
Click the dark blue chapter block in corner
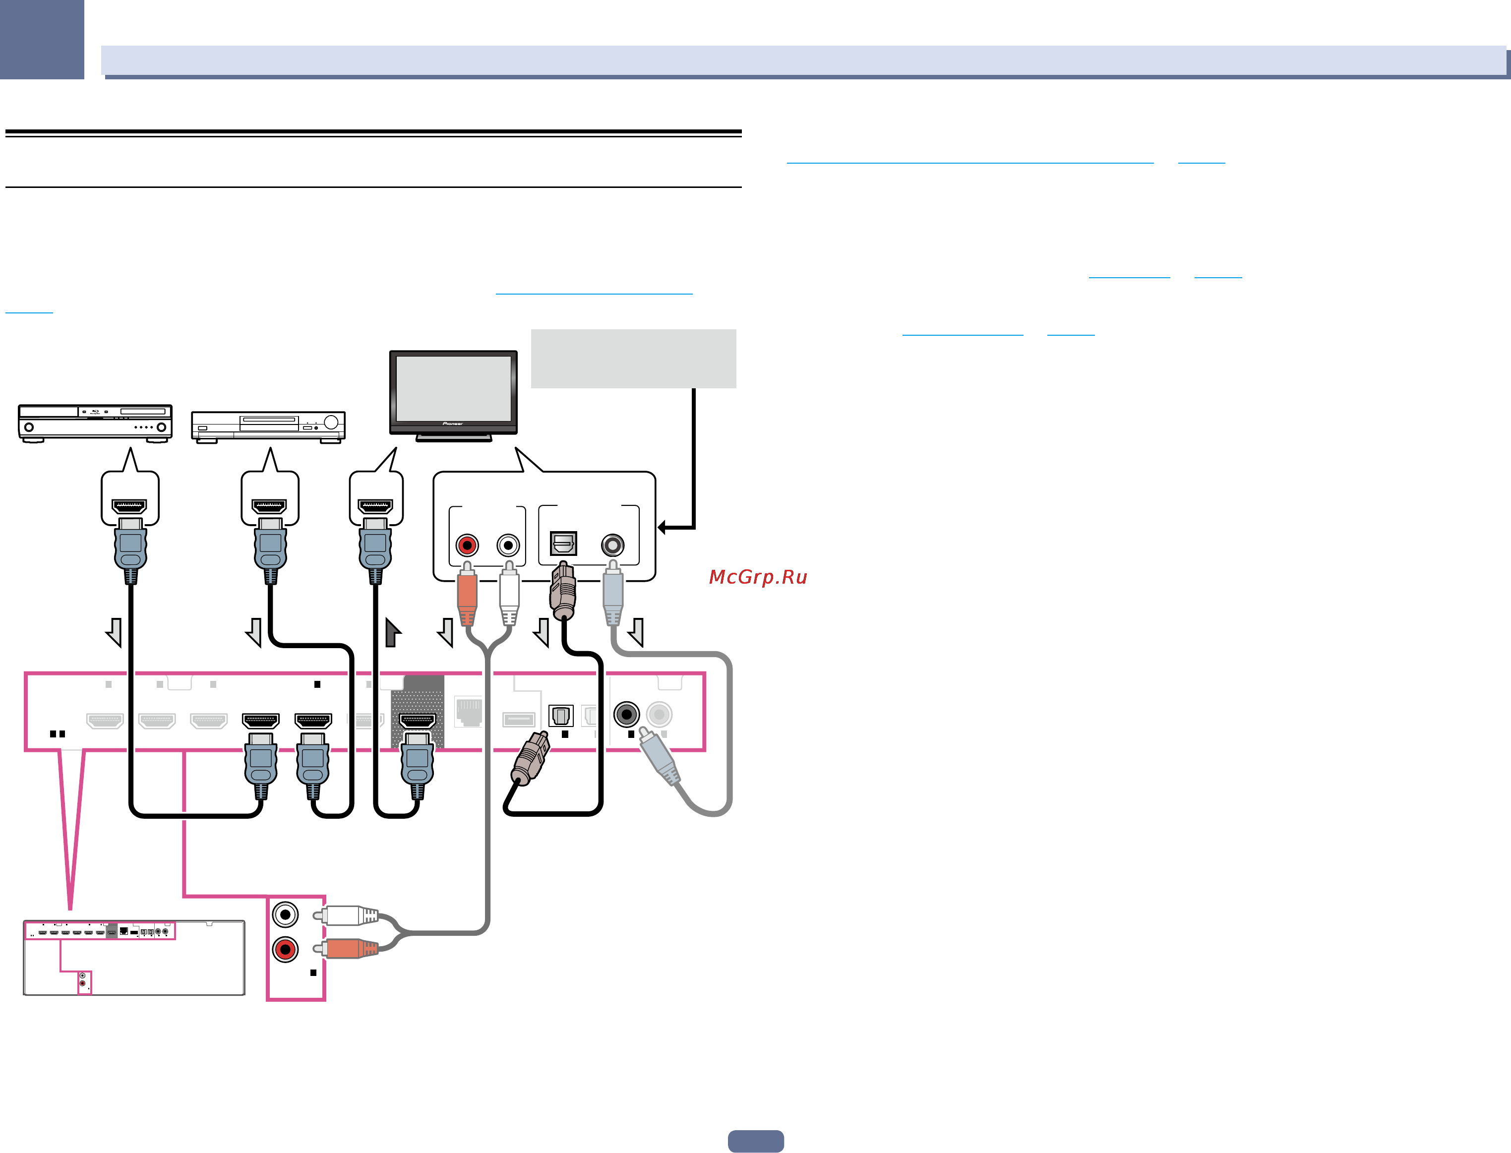click(x=42, y=39)
